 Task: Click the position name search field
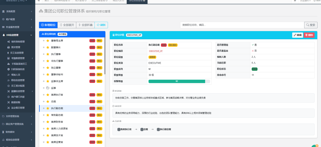click(242, 25)
